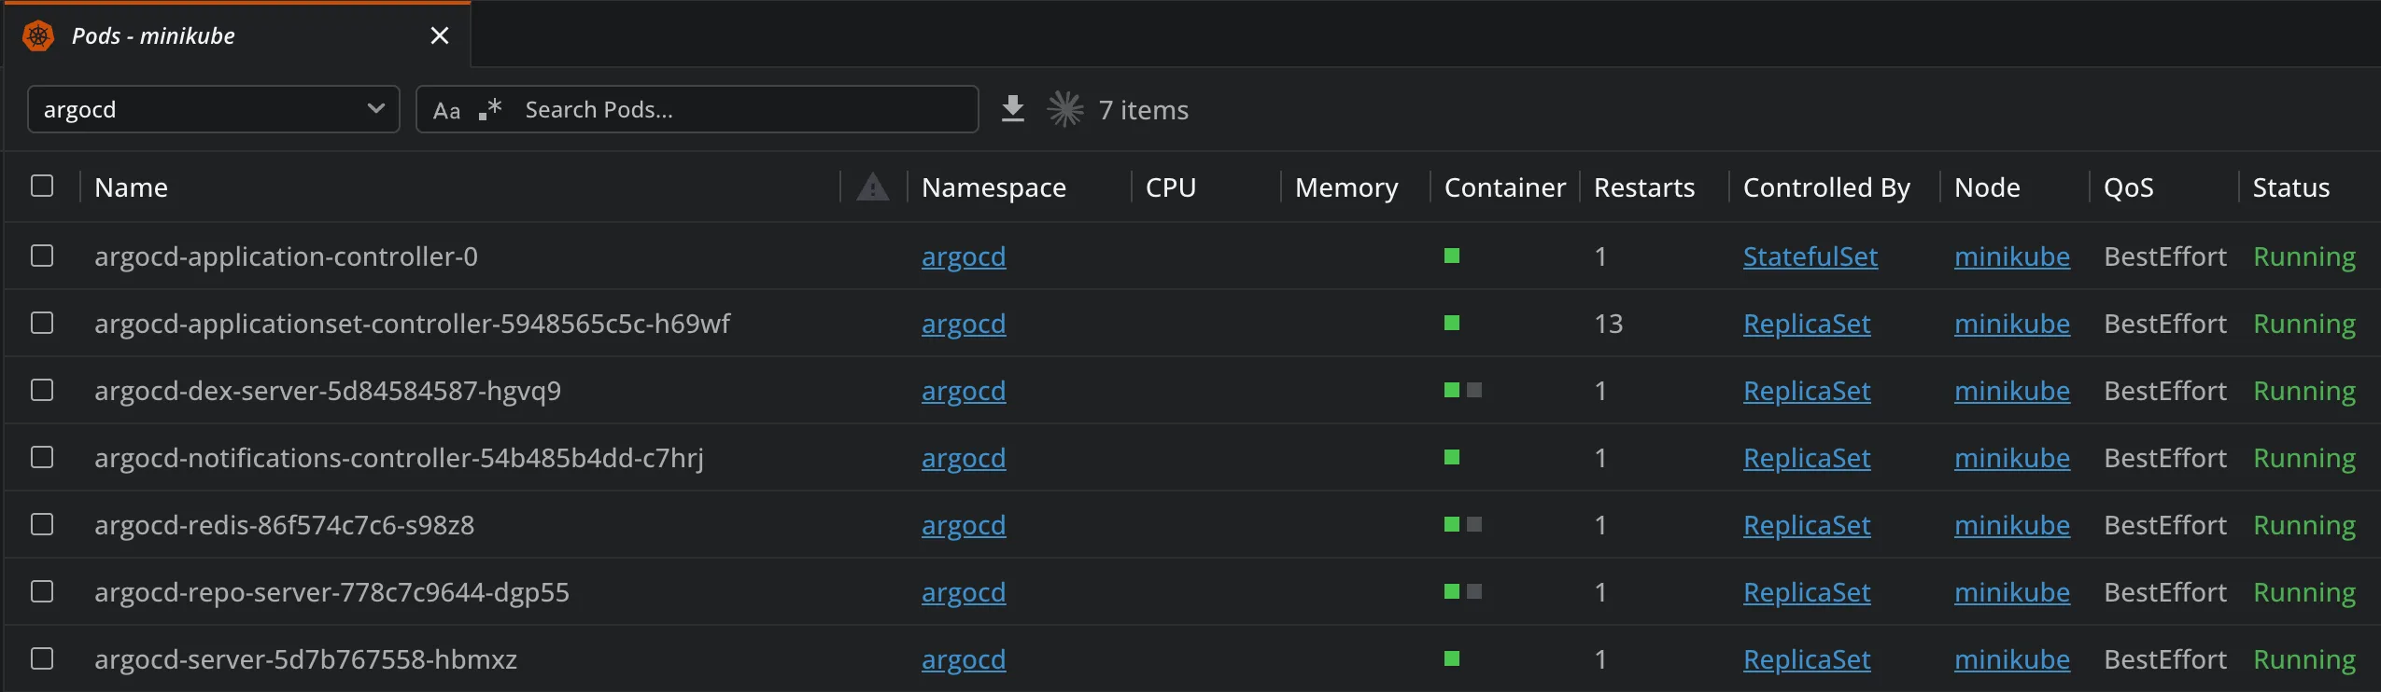The height and width of the screenshot is (692, 2381).
Task: Click green container indicator for argocd-redis
Action: (x=1452, y=524)
